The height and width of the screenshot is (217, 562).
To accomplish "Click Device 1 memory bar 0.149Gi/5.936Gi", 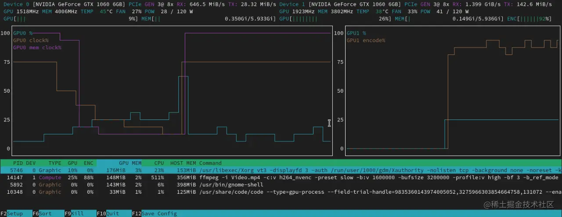I will 449,19.
